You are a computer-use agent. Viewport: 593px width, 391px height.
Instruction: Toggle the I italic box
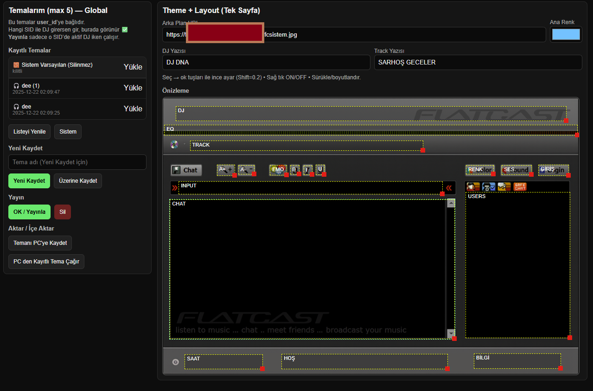307,170
